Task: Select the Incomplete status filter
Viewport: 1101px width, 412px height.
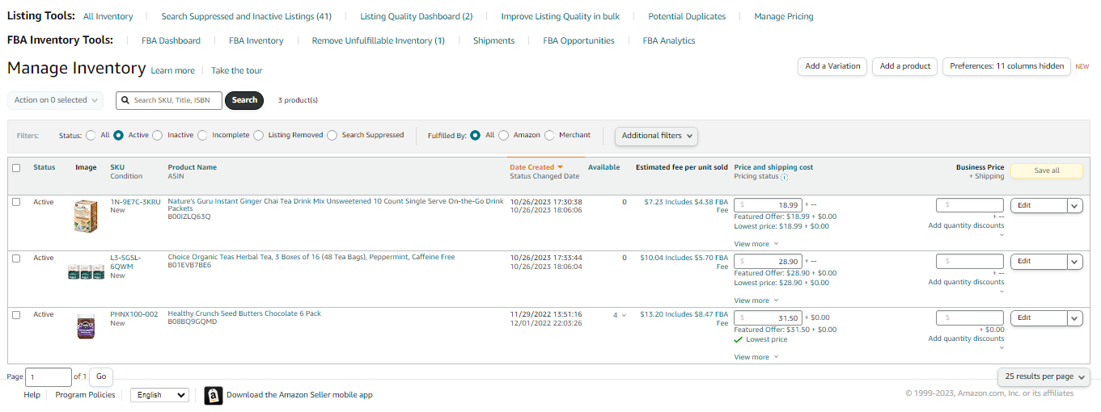Action: click(x=202, y=136)
